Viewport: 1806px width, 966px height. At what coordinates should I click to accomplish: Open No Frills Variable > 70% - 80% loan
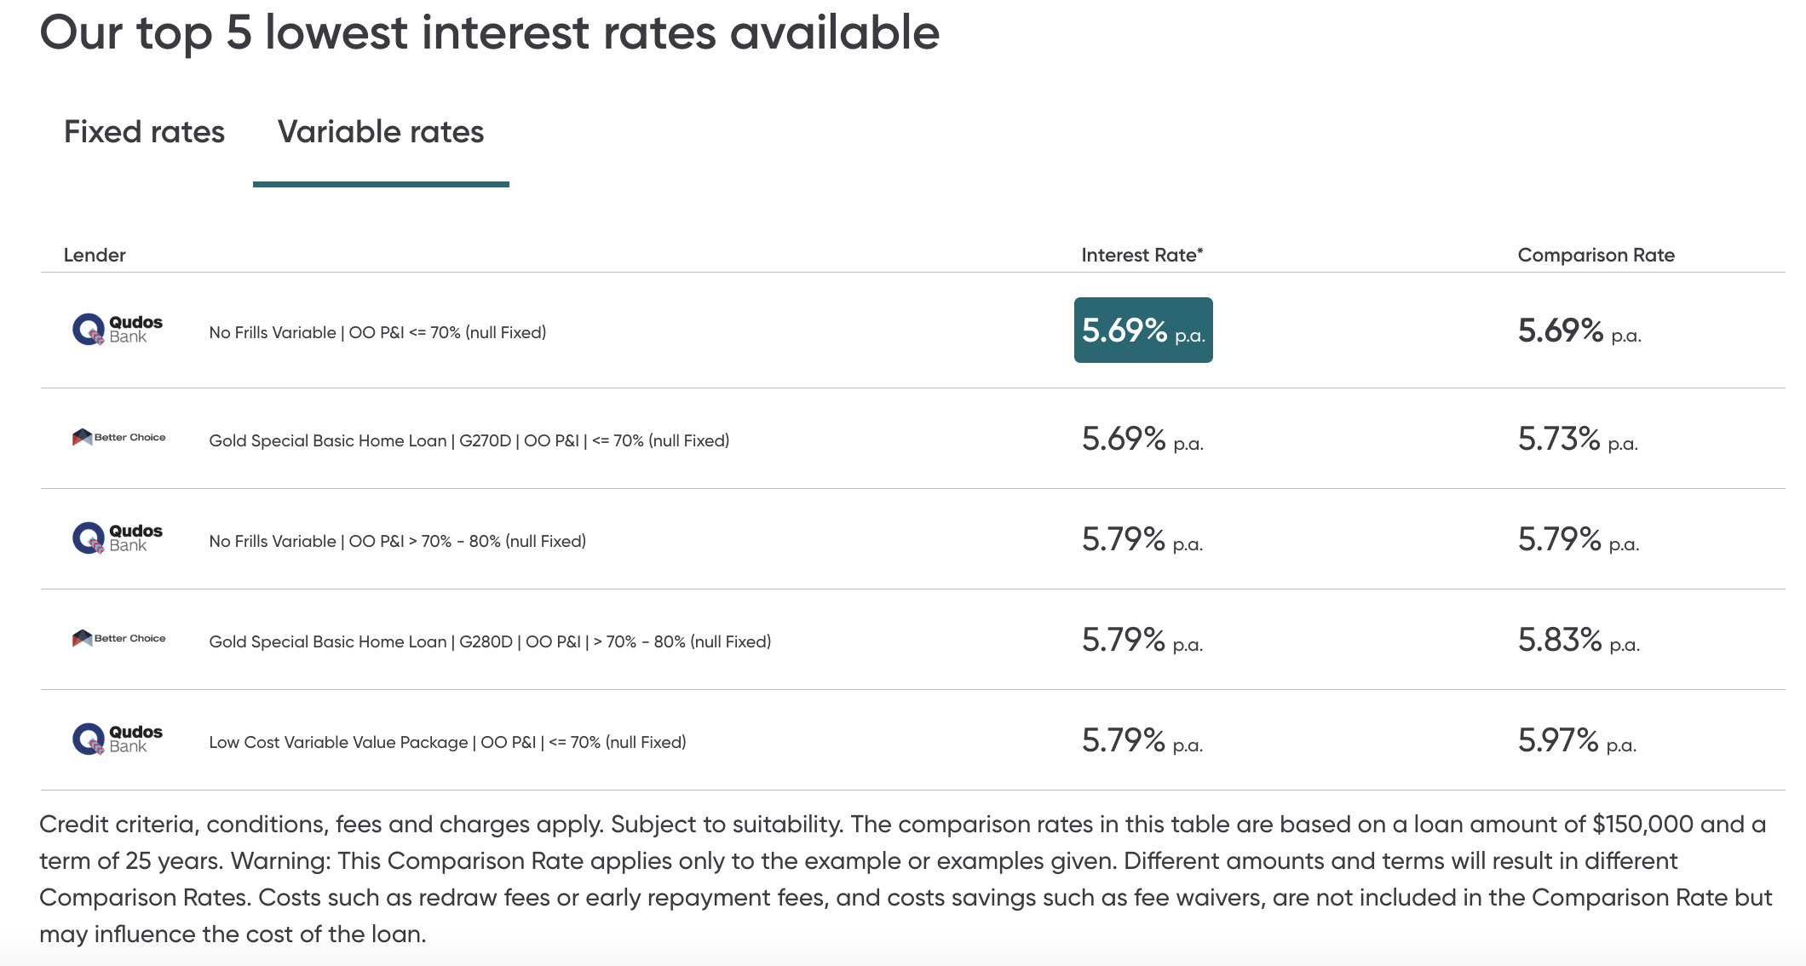[x=398, y=541]
